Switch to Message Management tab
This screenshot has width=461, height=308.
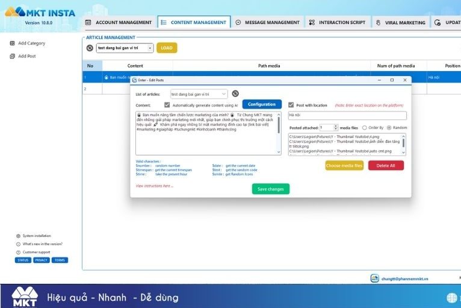(268, 22)
